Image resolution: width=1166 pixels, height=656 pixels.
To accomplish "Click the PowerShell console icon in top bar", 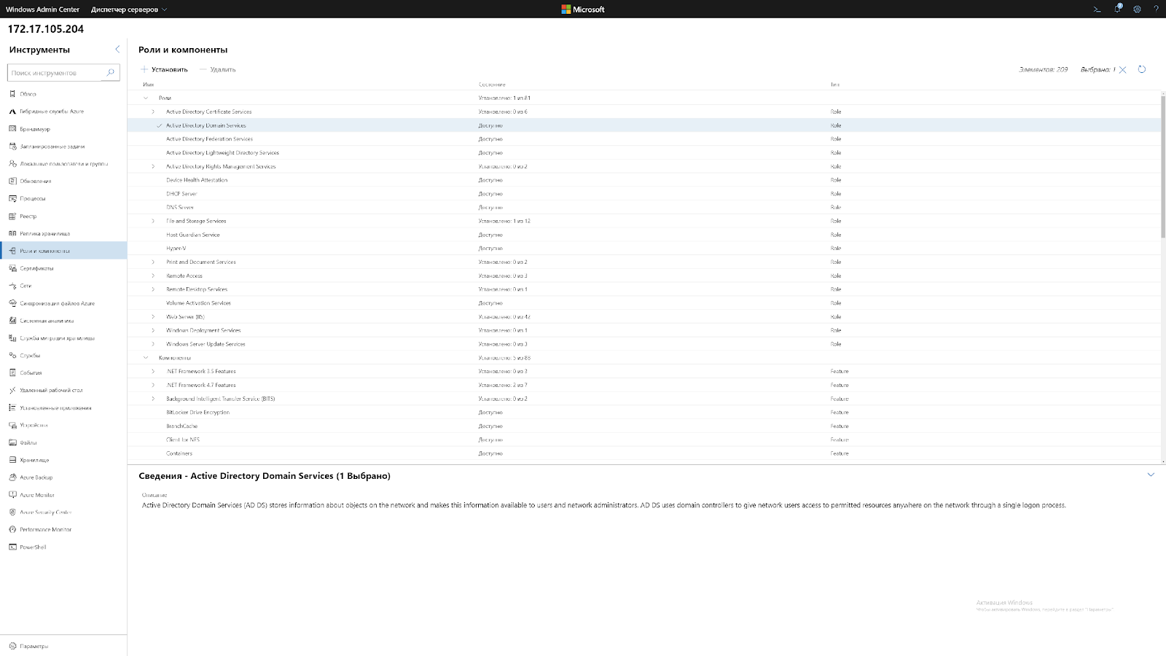I will [x=1097, y=9].
